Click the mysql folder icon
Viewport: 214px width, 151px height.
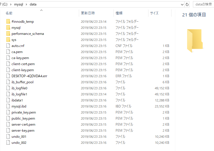pos(8,27)
